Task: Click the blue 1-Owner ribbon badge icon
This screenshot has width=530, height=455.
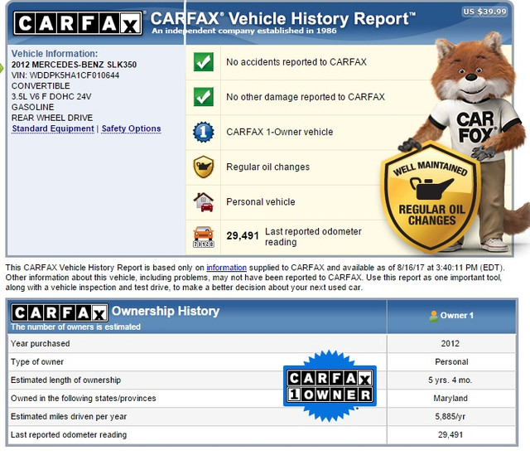Action: 204,132
